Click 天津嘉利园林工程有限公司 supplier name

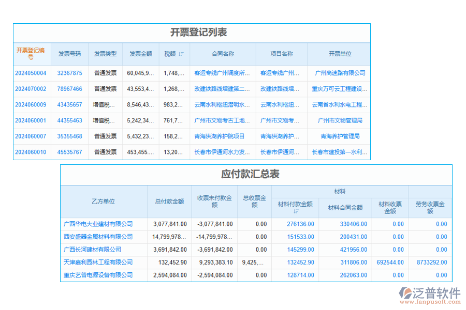(x=98, y=262)
